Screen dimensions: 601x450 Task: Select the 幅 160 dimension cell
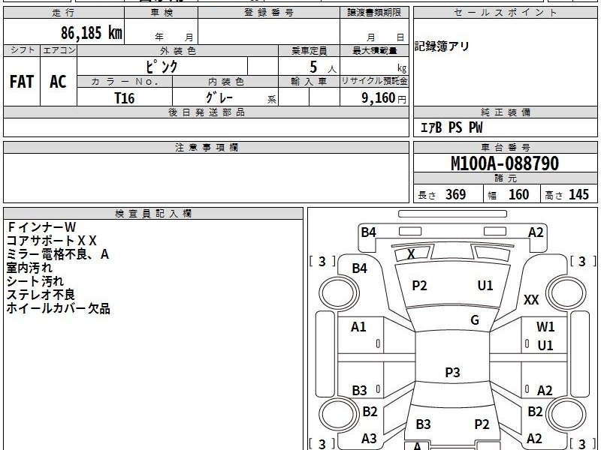click(x=512, y=194)
